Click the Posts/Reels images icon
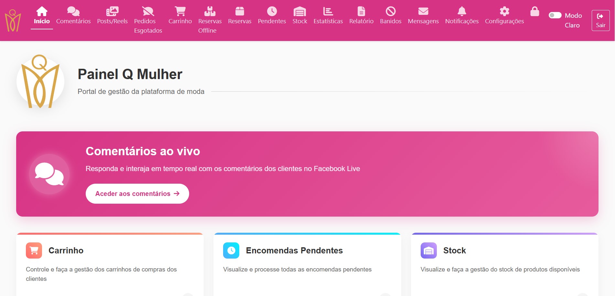 coord(112,12)
